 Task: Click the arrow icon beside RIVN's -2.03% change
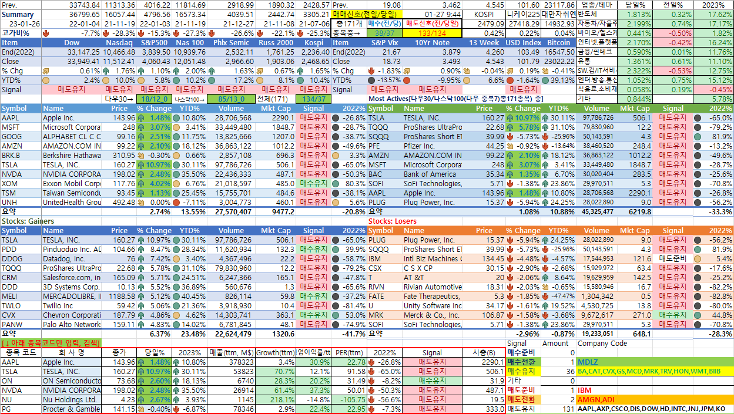(x=510, y=287)
